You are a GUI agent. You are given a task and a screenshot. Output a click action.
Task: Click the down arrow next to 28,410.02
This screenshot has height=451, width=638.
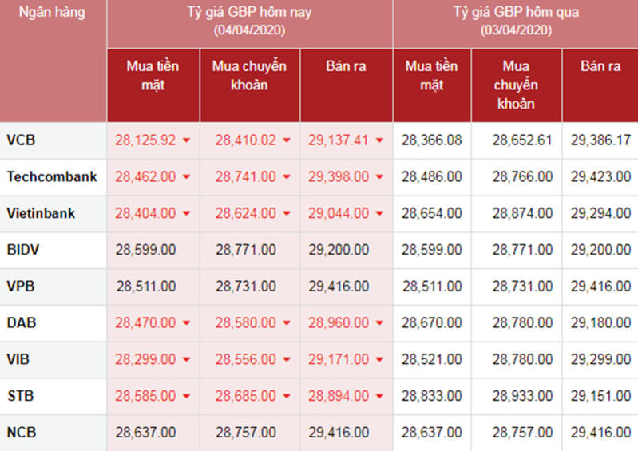coord(287,140)
